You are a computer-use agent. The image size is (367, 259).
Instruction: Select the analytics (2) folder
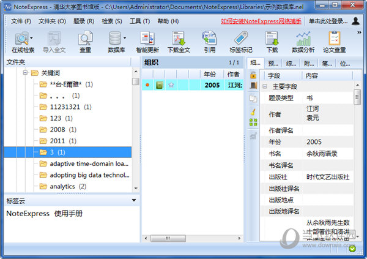point(63,186)
